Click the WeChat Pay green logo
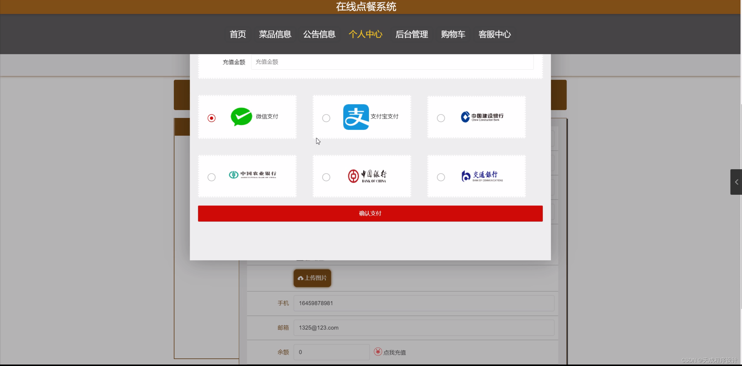 pyautogui.click(x=241, y=117)
